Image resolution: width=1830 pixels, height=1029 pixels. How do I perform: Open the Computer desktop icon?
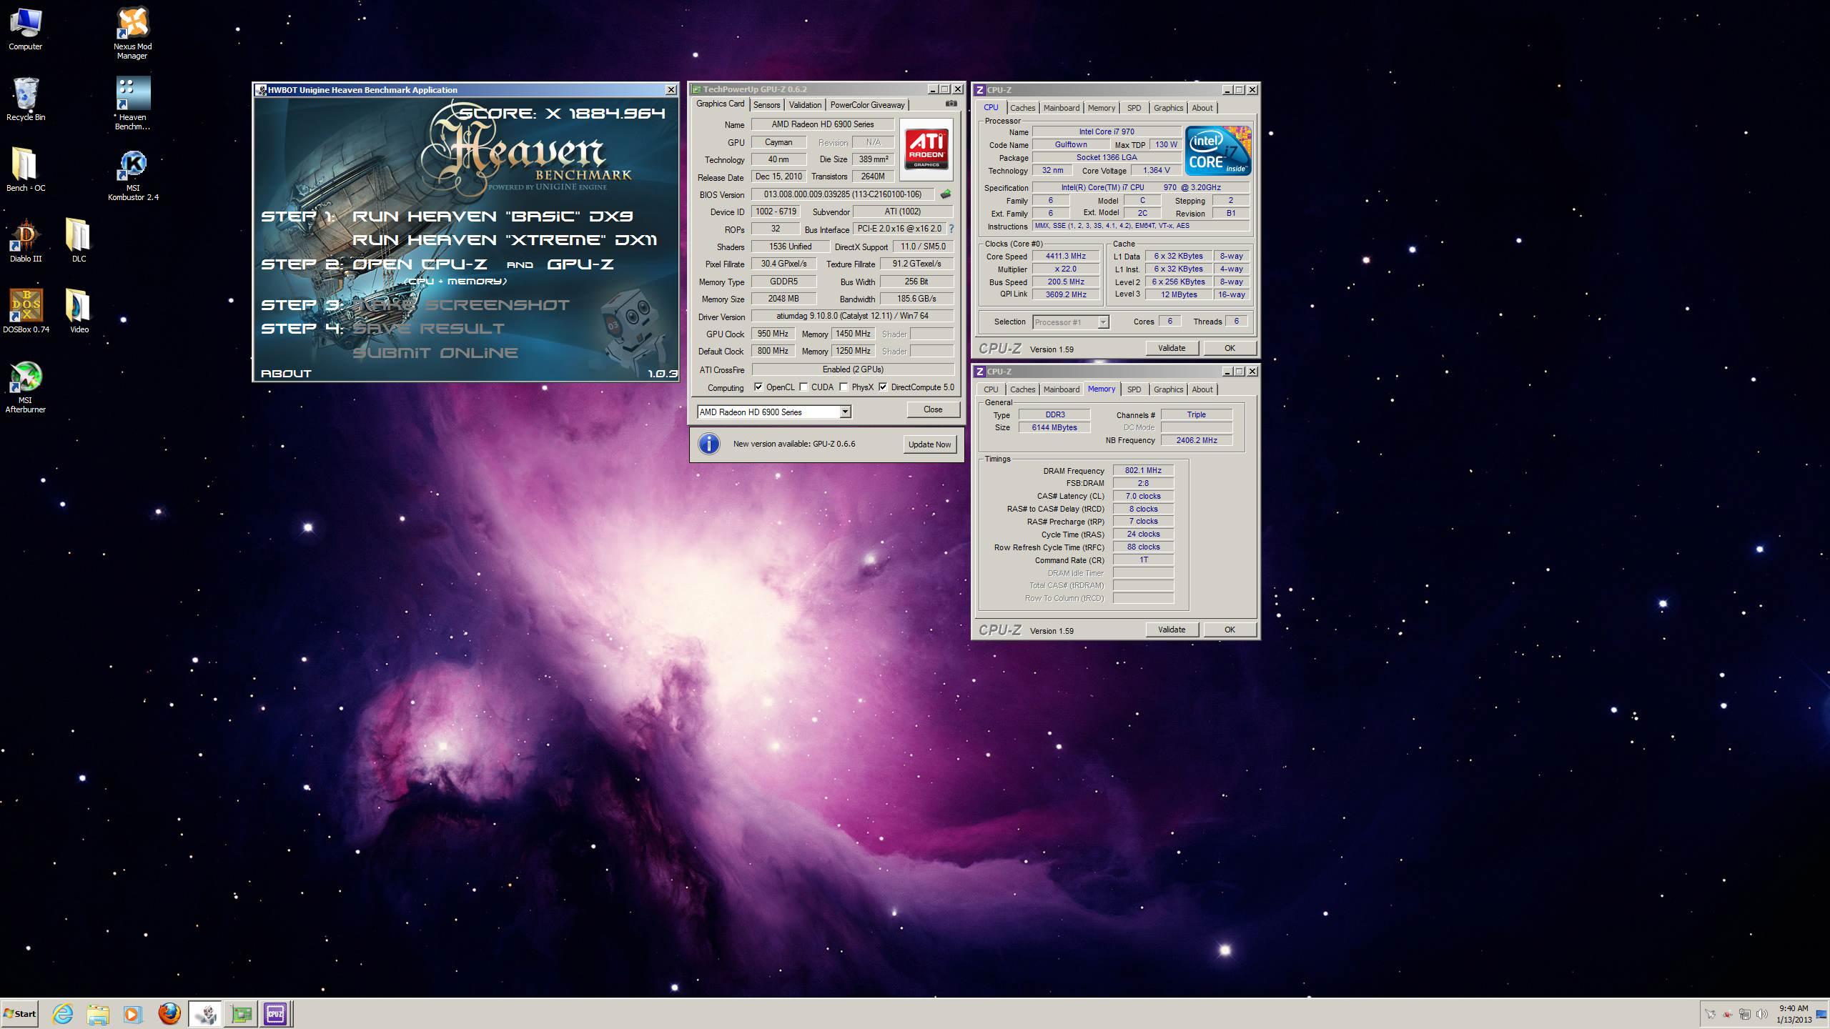tap(25, 29)
